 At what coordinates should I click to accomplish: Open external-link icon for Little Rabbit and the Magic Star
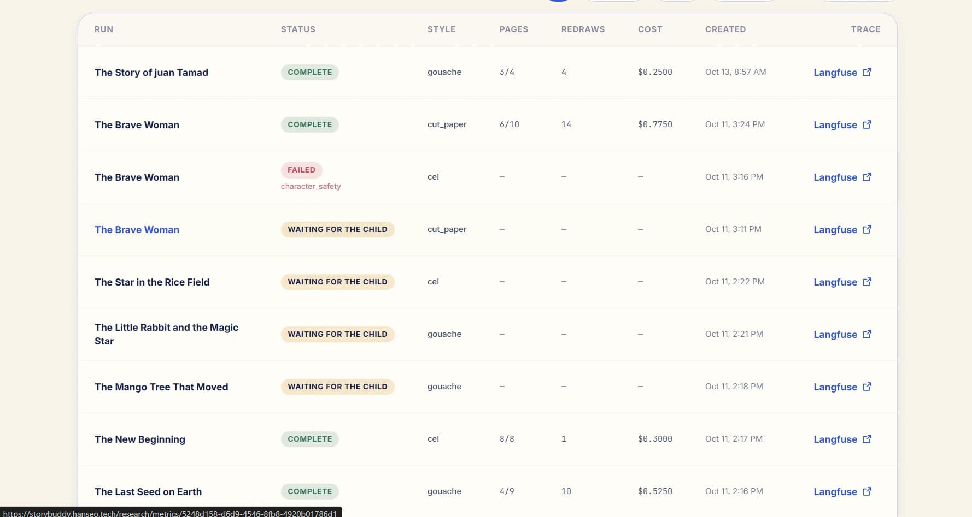[x=866, y=334]
